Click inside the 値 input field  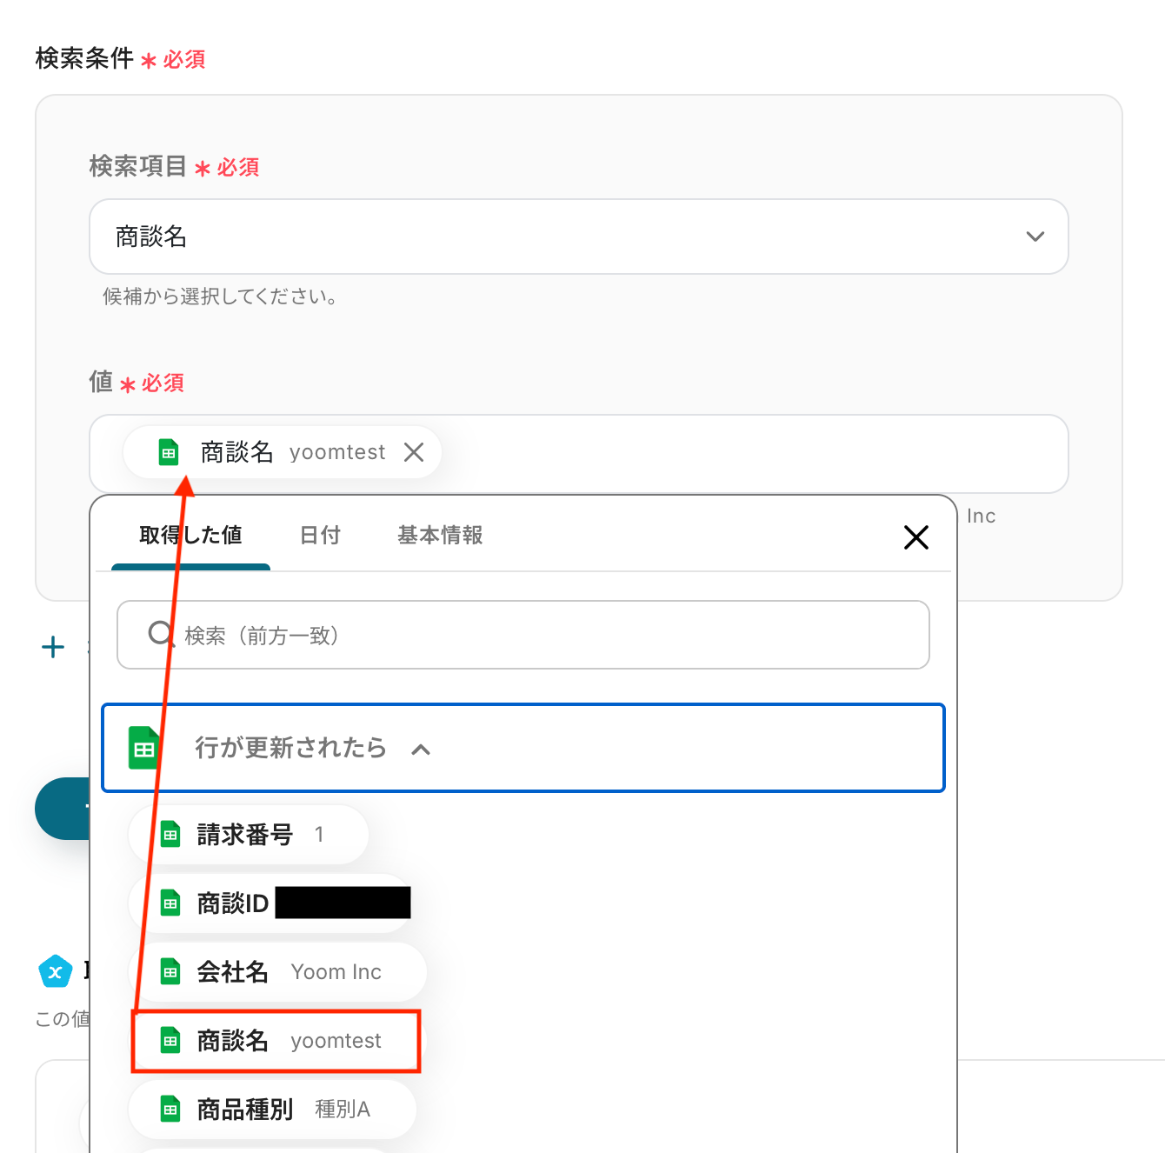[748, 454]
